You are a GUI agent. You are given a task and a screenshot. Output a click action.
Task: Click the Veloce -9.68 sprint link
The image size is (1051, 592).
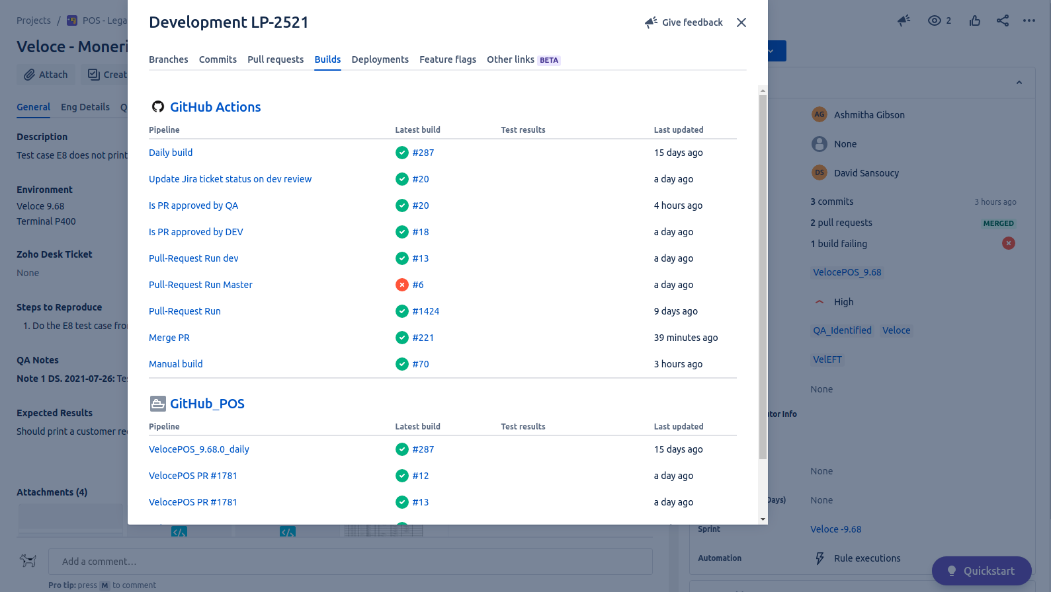(x=836, y=529)
